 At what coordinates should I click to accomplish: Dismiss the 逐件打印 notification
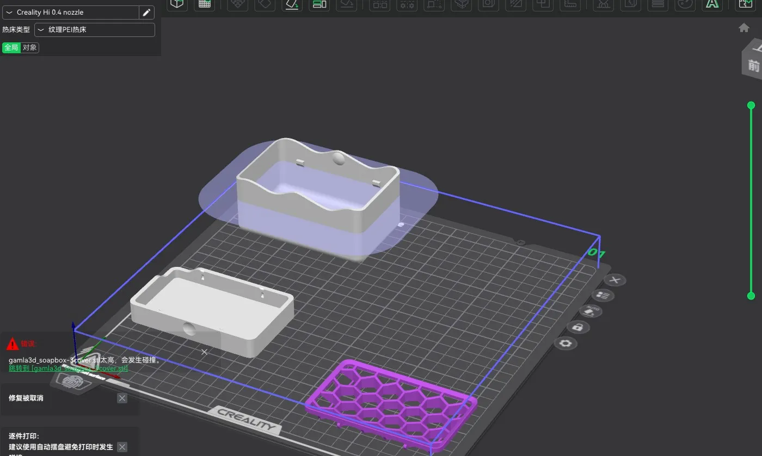(x=122, y=447)
